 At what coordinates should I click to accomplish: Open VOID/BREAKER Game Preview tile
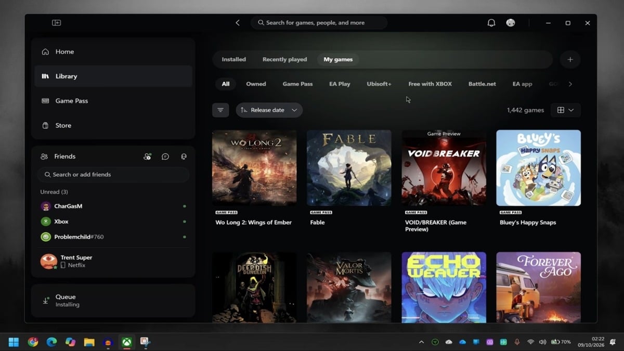pos(444,168)
